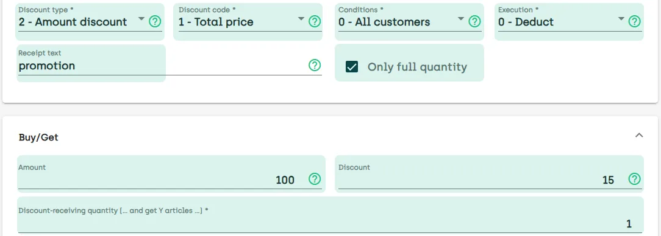The width and height of the screenshot is (661, 236).
Task: Click the Execution dropdown arrow next to Deduct
Action: pyautogui.click(x=621, y=19)
